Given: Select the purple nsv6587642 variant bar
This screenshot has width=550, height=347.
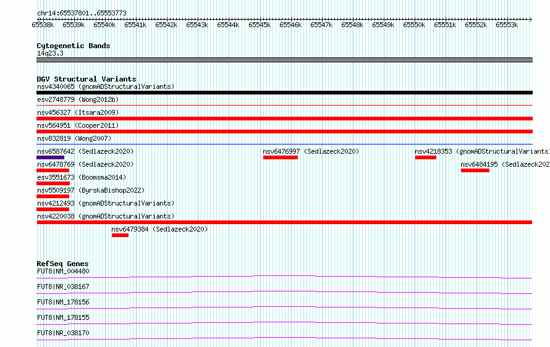Looking at the screenshot, I should pyautogui.click(x=50, y=157).
